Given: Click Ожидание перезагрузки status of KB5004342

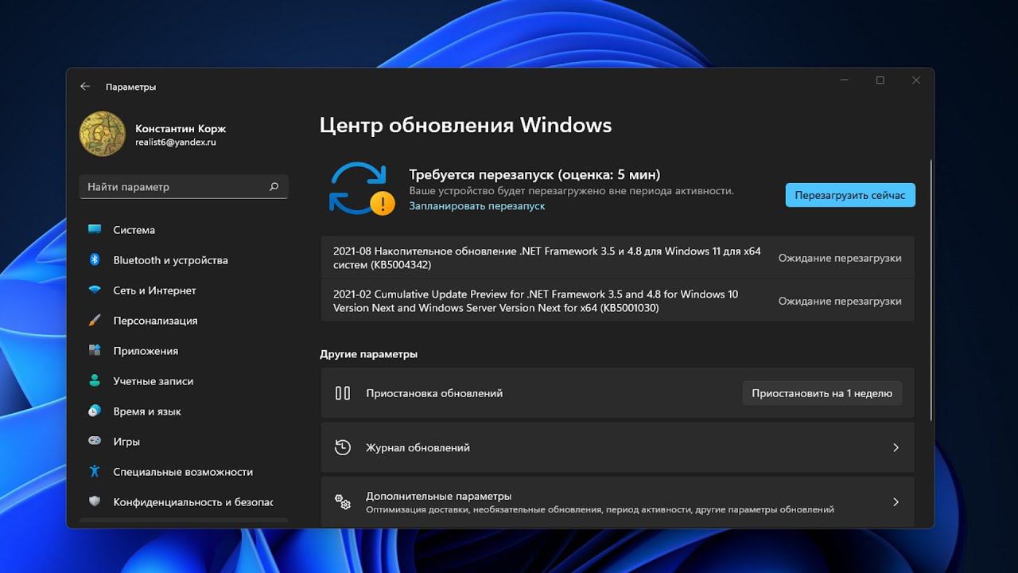Looking at the screenshot, I should click(x=840, y=258).
